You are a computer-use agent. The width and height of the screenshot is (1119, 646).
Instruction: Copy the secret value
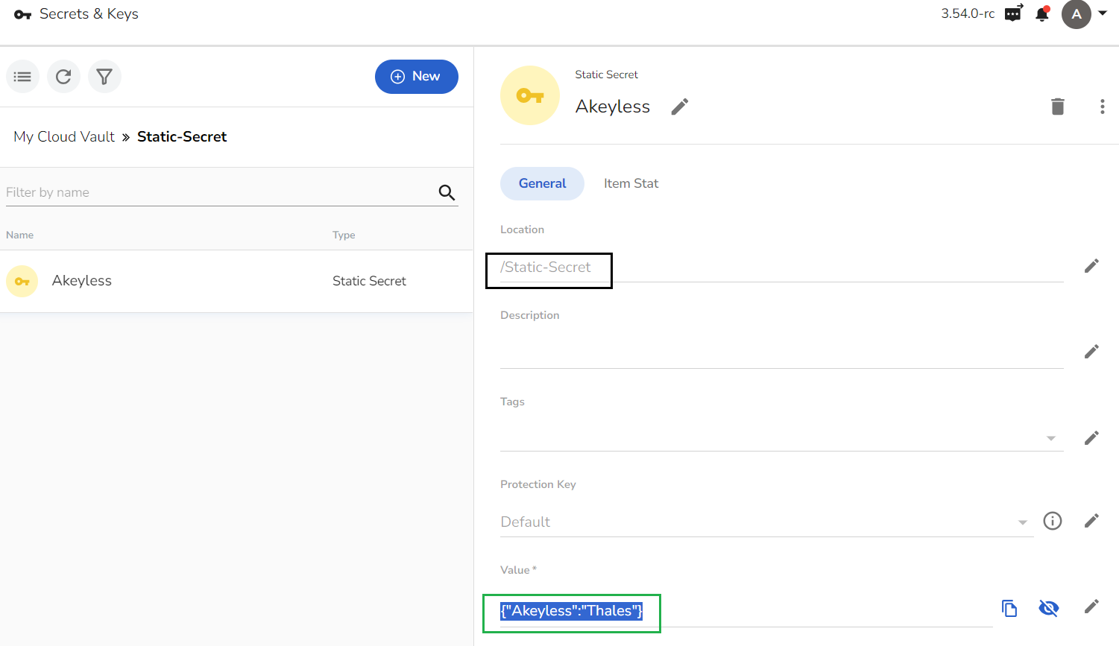[1009, 608]
